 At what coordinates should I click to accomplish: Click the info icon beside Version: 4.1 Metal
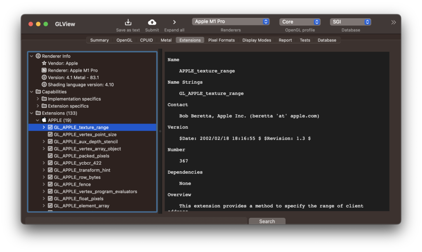pos(44,77)
